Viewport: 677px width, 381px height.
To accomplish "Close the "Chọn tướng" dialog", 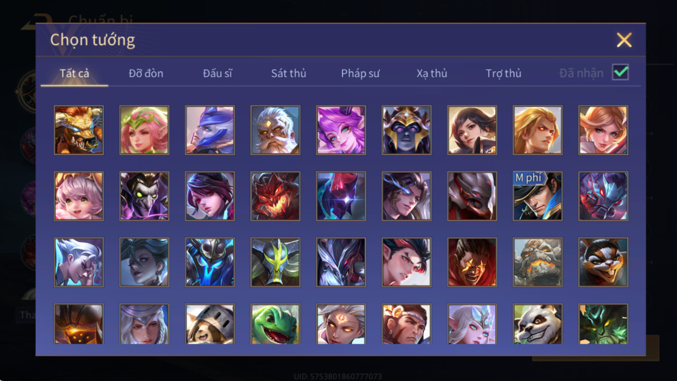I will coord(624,40).
